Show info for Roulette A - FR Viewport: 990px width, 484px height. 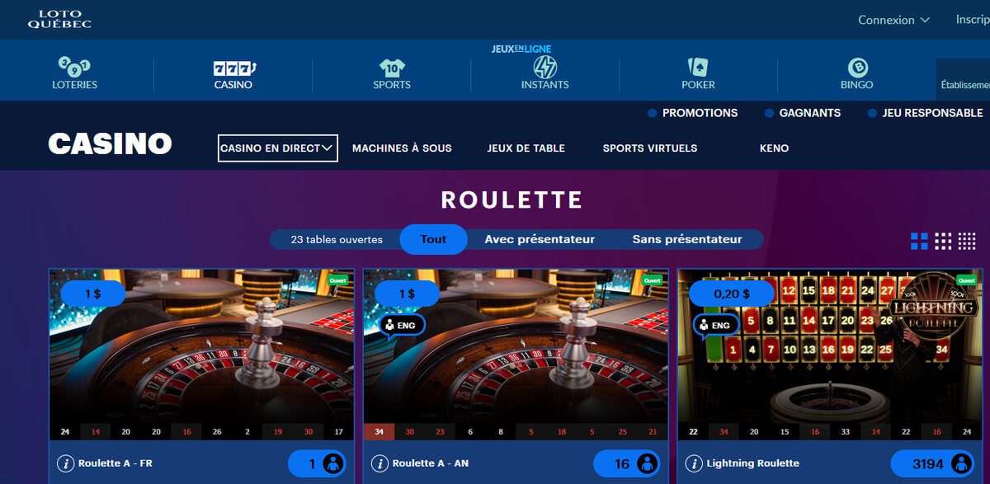point(65,463)
